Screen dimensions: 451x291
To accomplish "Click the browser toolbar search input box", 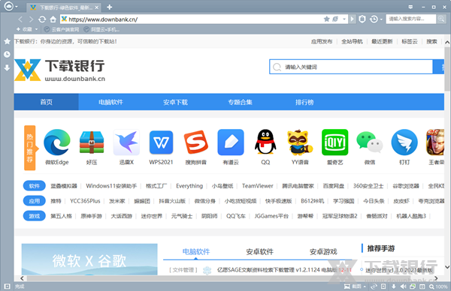I will [410, 19].
